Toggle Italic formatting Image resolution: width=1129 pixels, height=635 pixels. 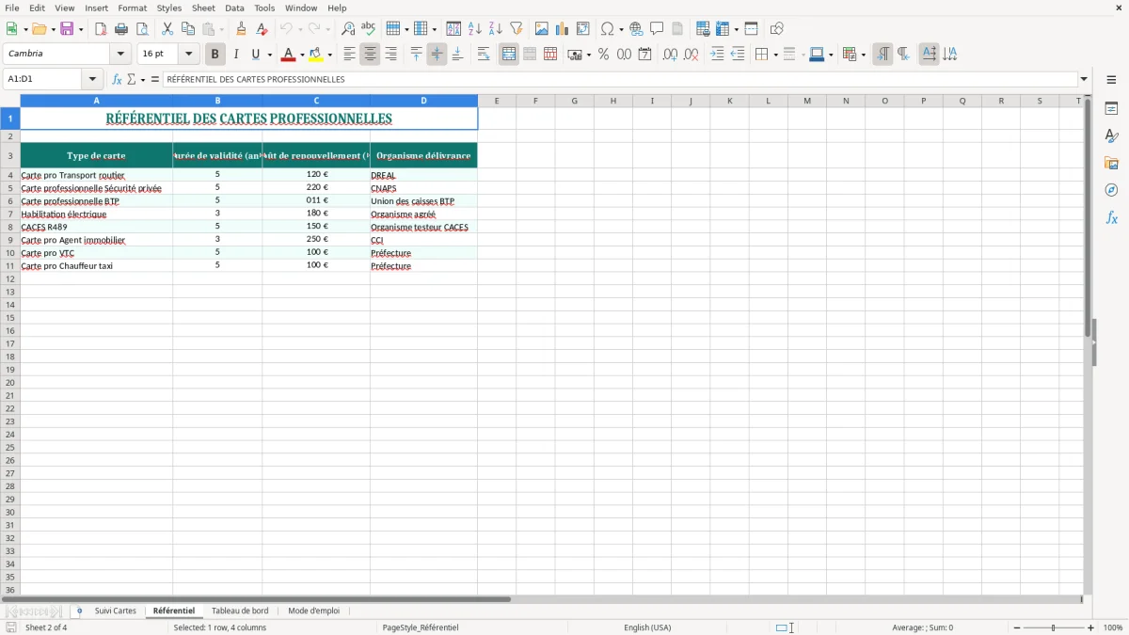point(235,55)
